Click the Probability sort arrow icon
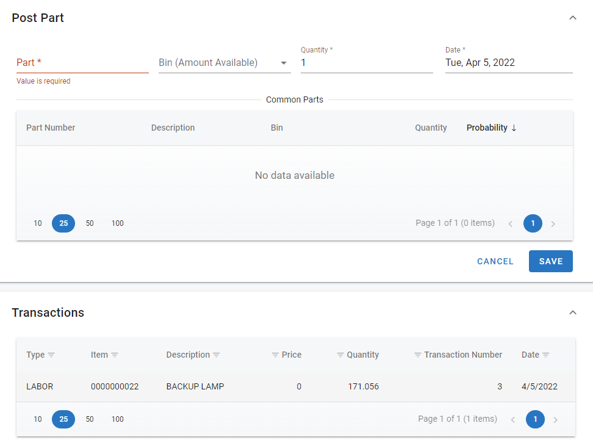 514,128
